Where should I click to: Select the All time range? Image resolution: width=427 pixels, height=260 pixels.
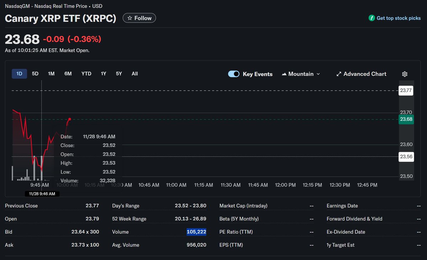[135, 74]
